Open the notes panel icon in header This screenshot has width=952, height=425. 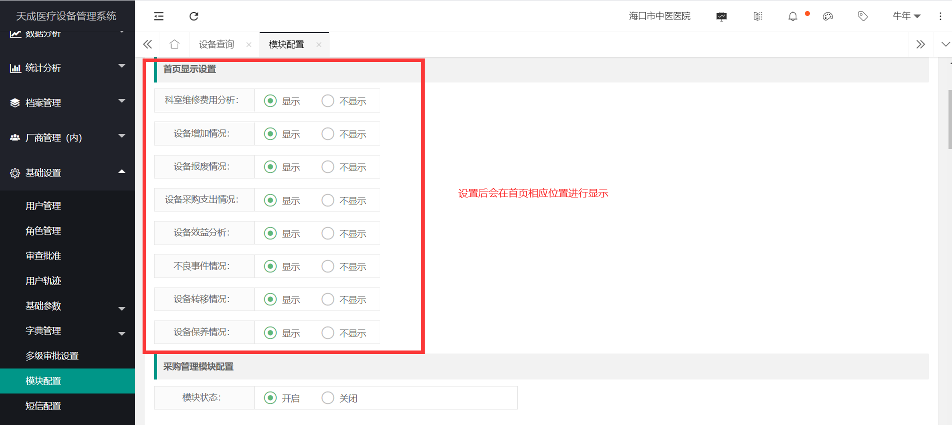(x=758, y=16)
